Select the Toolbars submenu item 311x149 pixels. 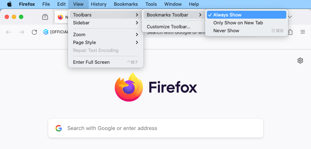click(x=106, y=15)
